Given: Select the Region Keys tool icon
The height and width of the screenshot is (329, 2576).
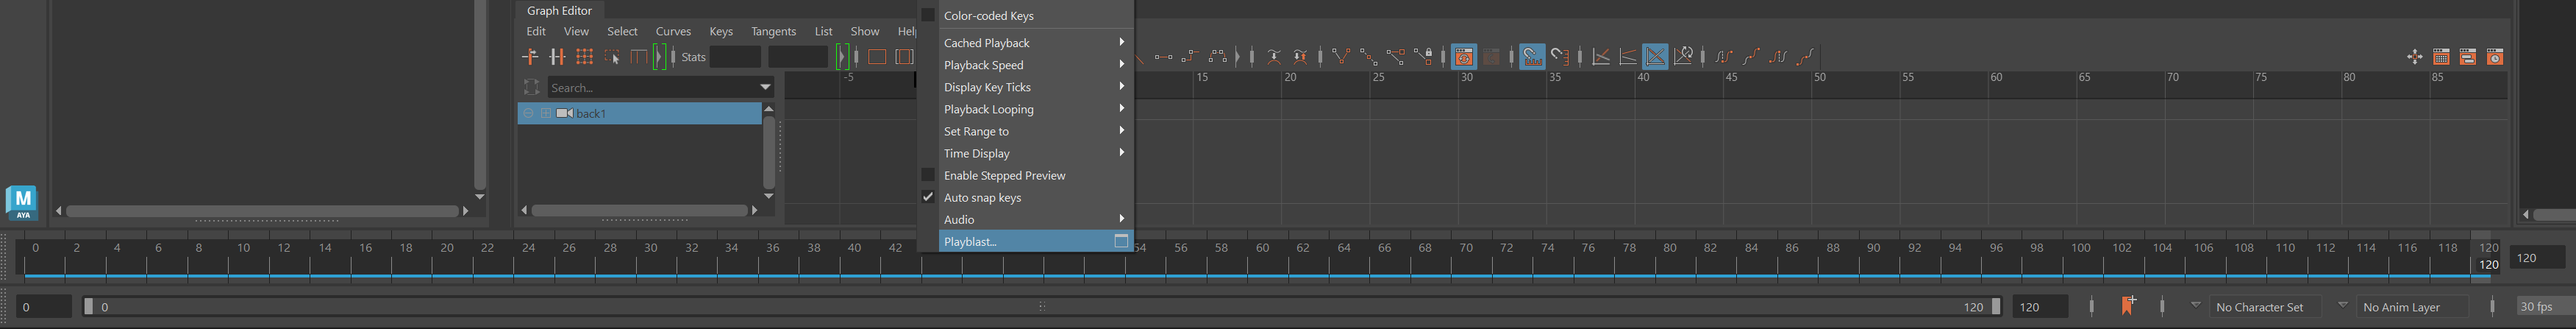Looking at the screenshot, I should coord(612,57).
